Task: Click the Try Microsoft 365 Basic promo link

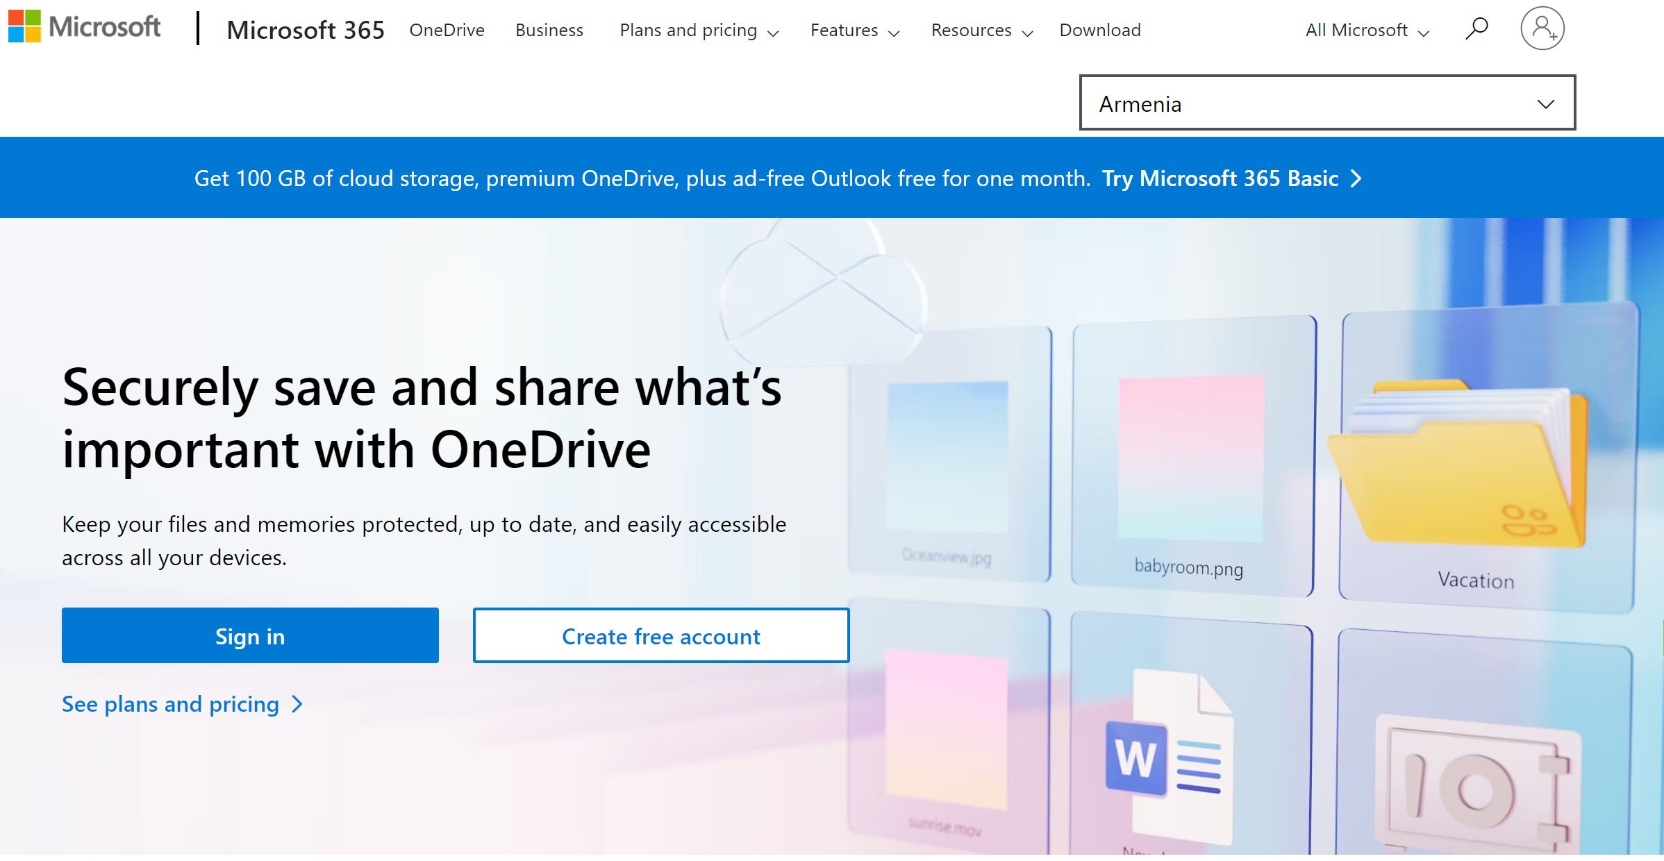Action: tap(1220, 178)
